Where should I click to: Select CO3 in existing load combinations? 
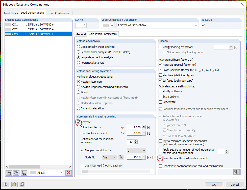point(38,34)
